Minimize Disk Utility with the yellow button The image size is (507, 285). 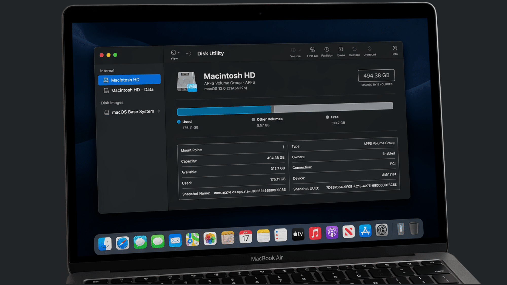tap(108, 55)
